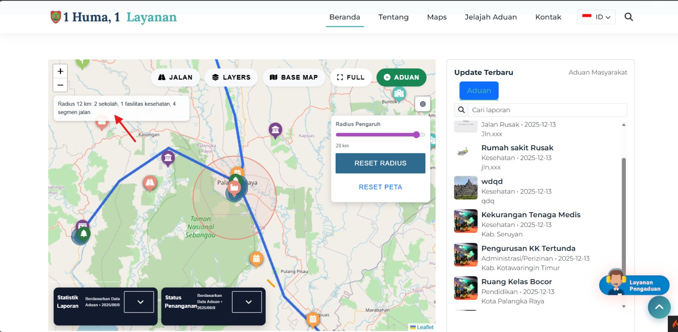Click the RESET PETA link
Screen dimensions: 678x332
coord(380,187)
